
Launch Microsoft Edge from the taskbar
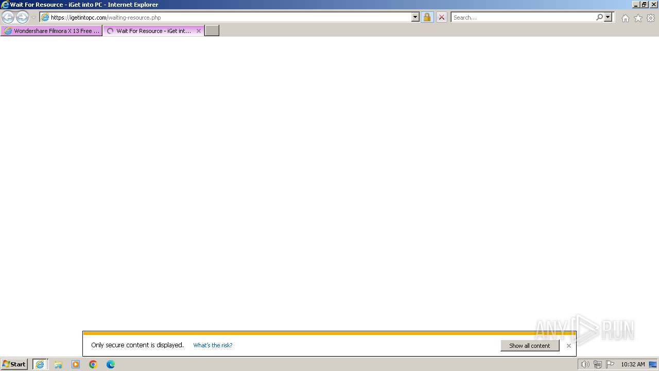pos(111,364)
